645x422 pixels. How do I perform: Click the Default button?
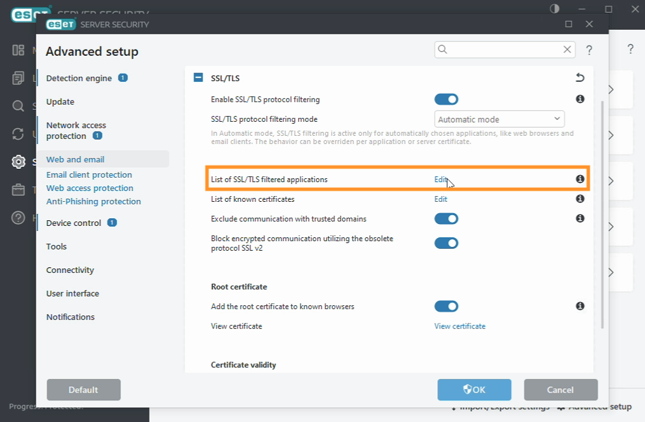pos(83,390)
